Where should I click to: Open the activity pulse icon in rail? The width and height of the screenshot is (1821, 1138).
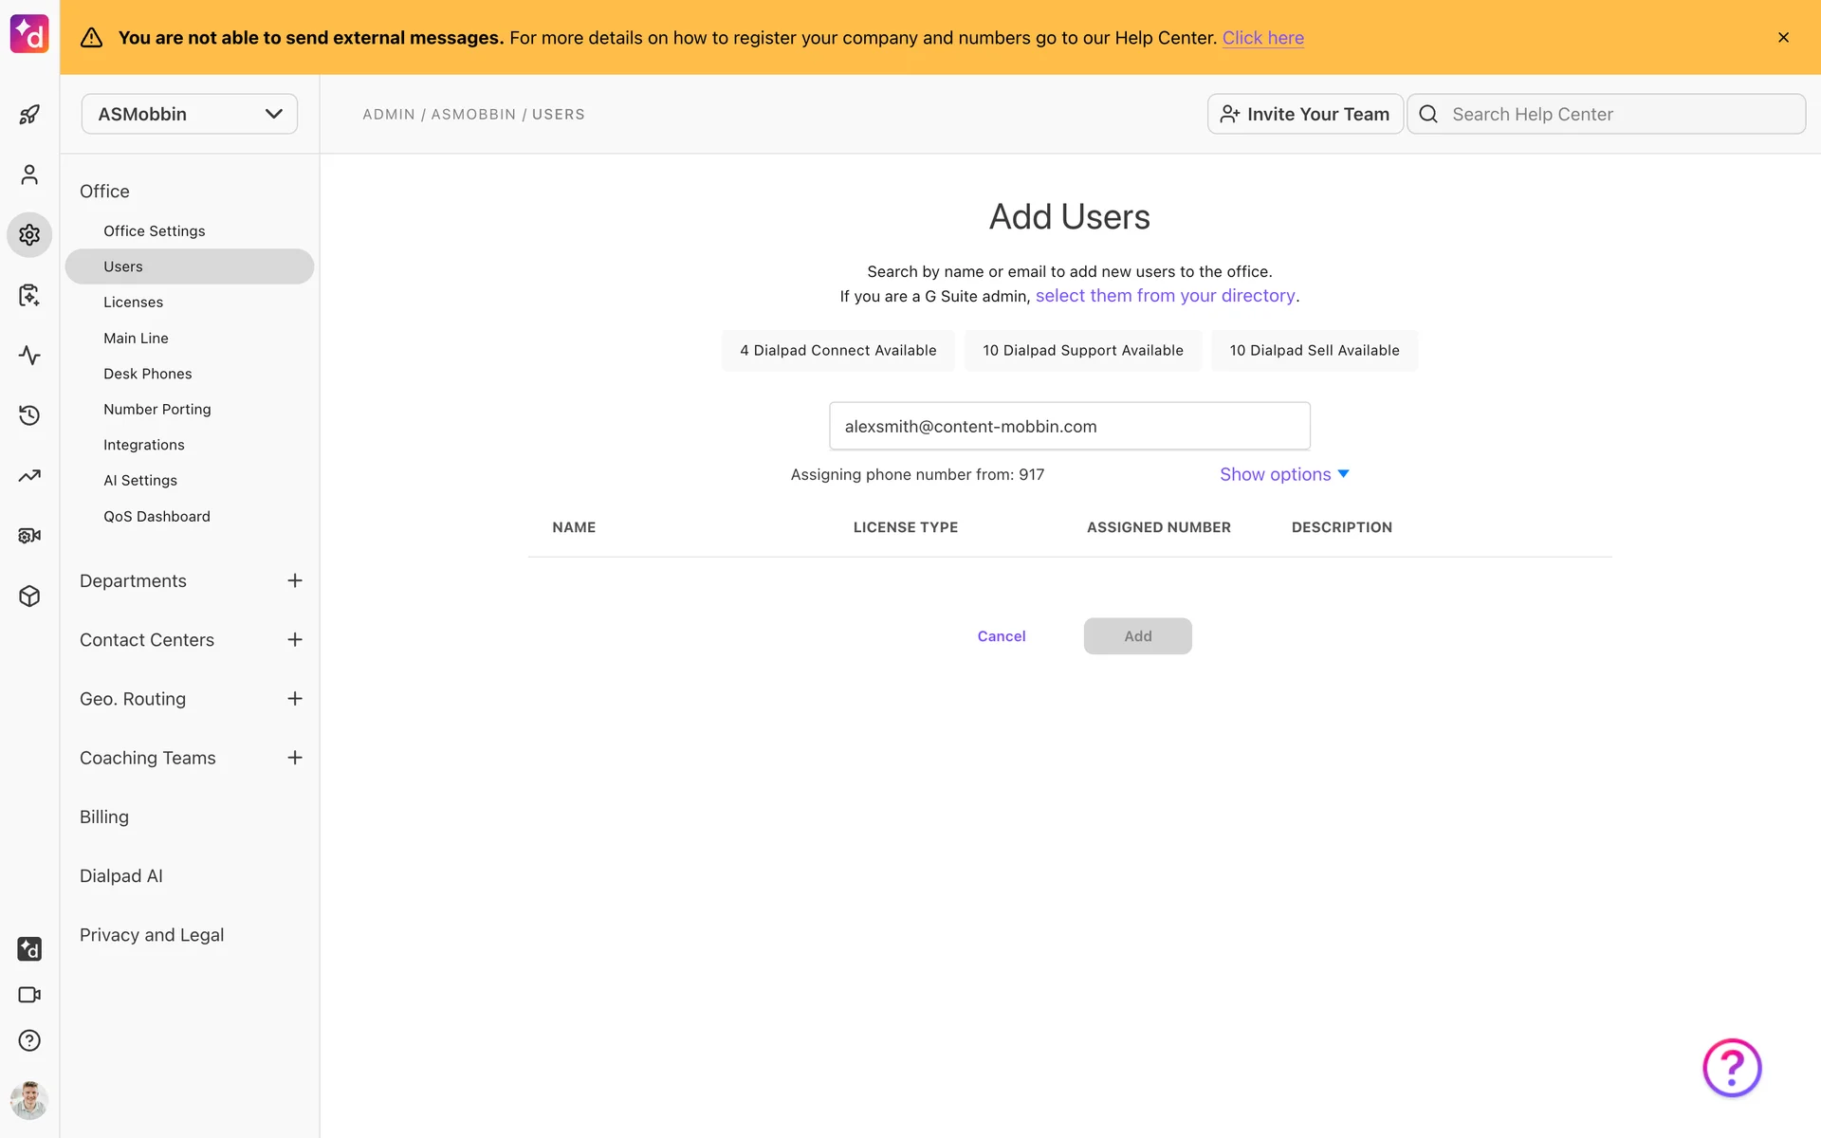tap(29, 356)
